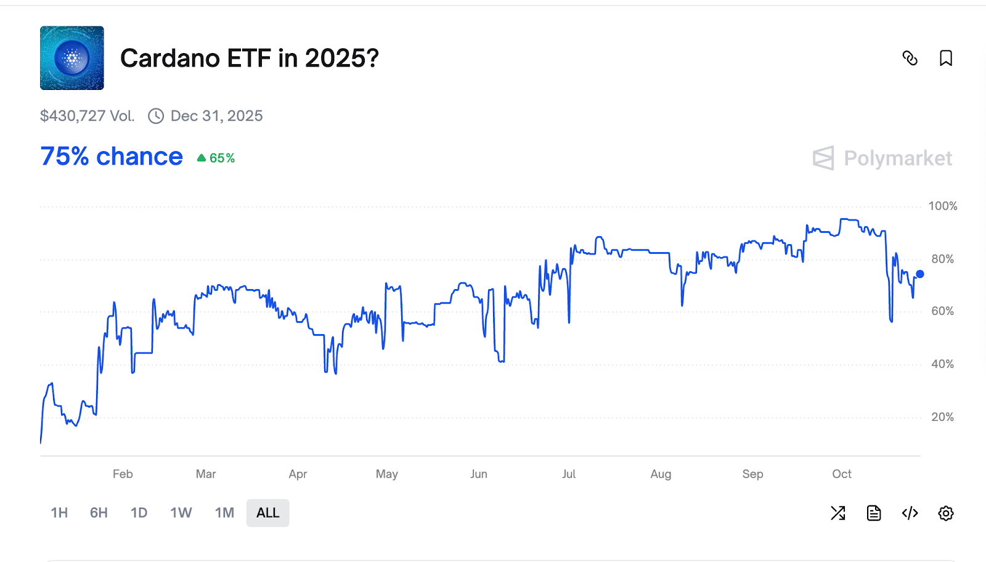Select the 1H timeframe

(59, 512)
